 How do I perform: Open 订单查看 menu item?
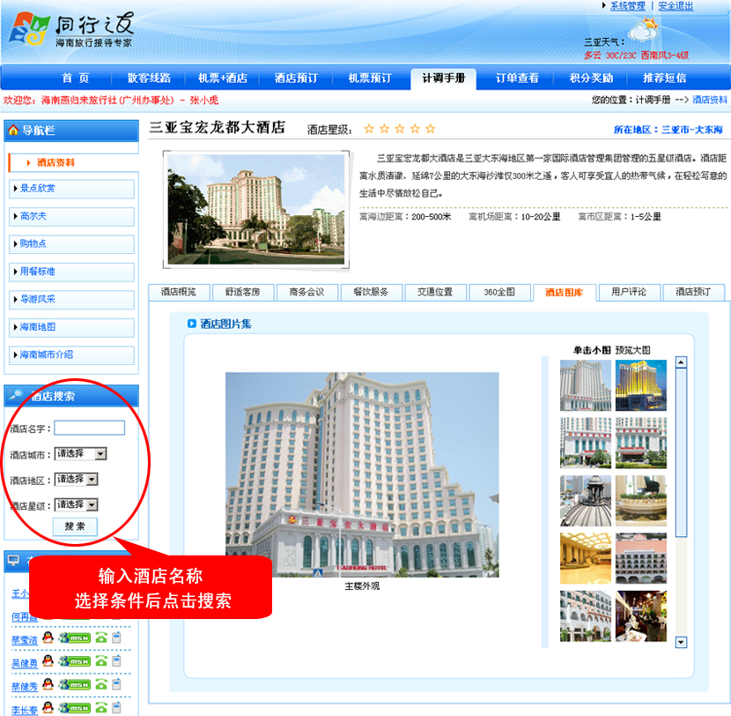517,78
